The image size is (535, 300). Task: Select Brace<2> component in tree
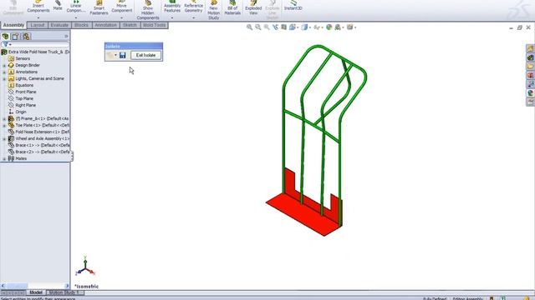point(43,152)
